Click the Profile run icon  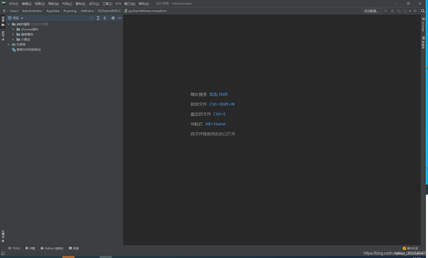[x=405, y=11]
